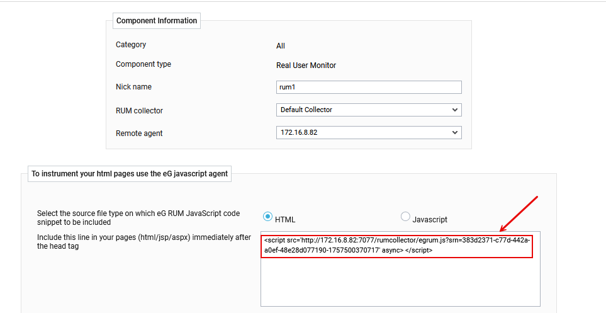Choose the Javascript radio button
Image resolution: width=606 pixels, height=313 pixels.
click(405, 217)
